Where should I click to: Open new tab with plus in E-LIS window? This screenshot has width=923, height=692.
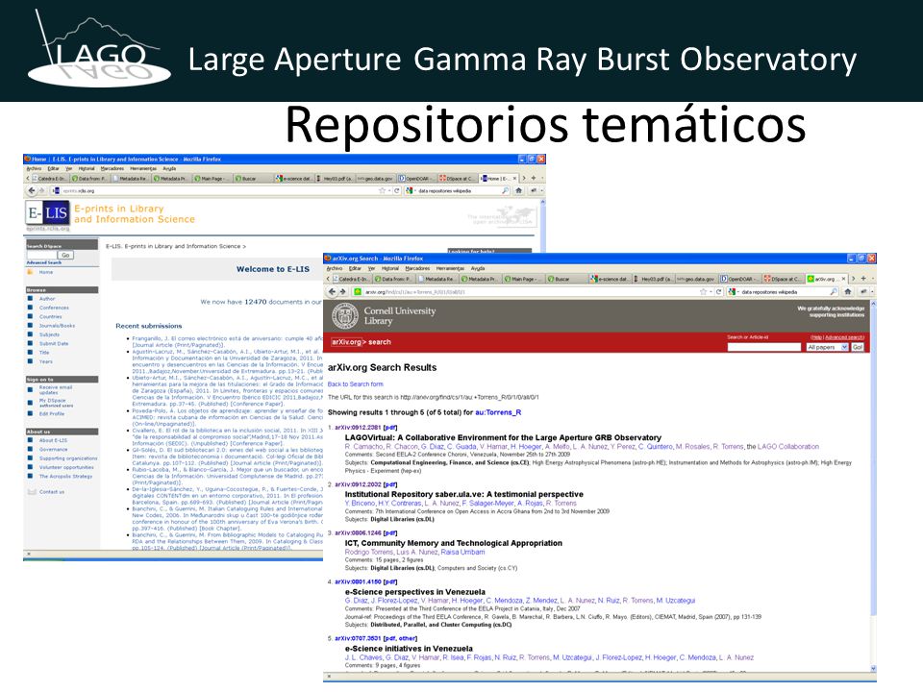tap(534, 178)
